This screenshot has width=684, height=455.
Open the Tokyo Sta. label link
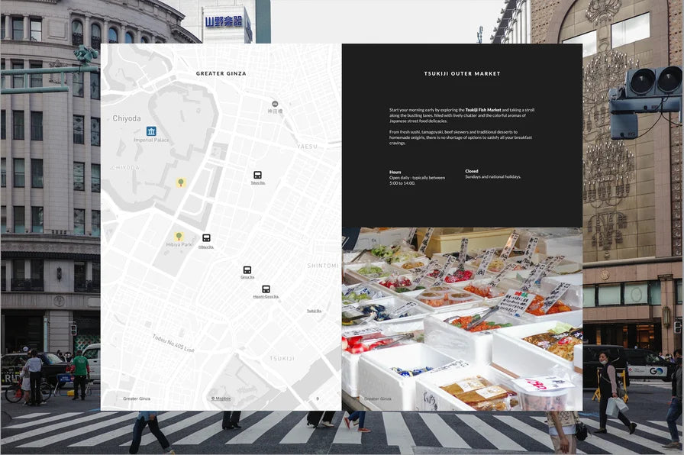[x=258, y=183]
